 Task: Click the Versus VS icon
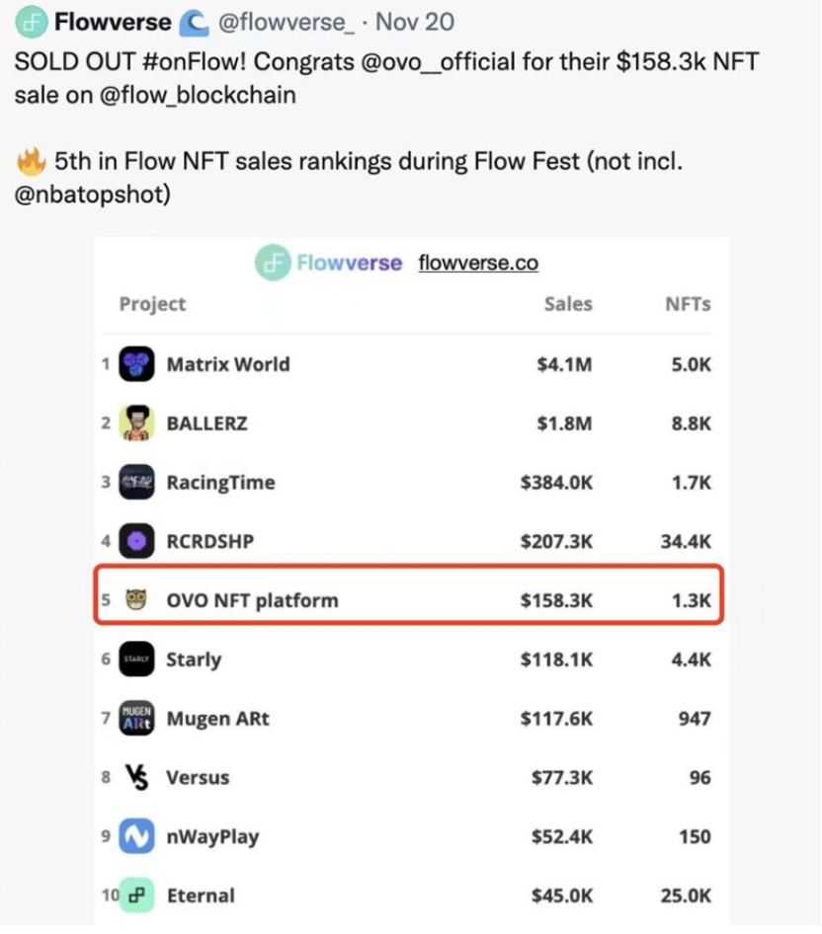[x=136, y=777]
